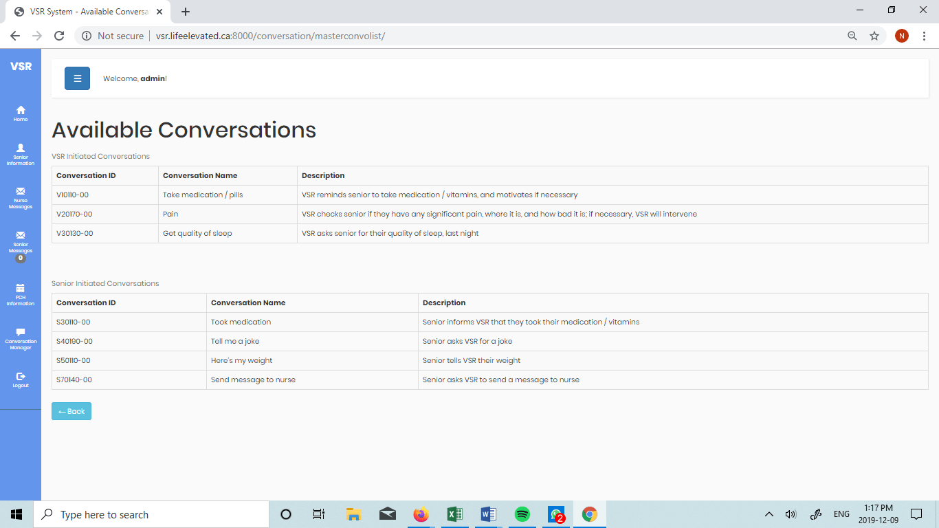
Task: Open Spotify from the taskbar
Action: 522,514
